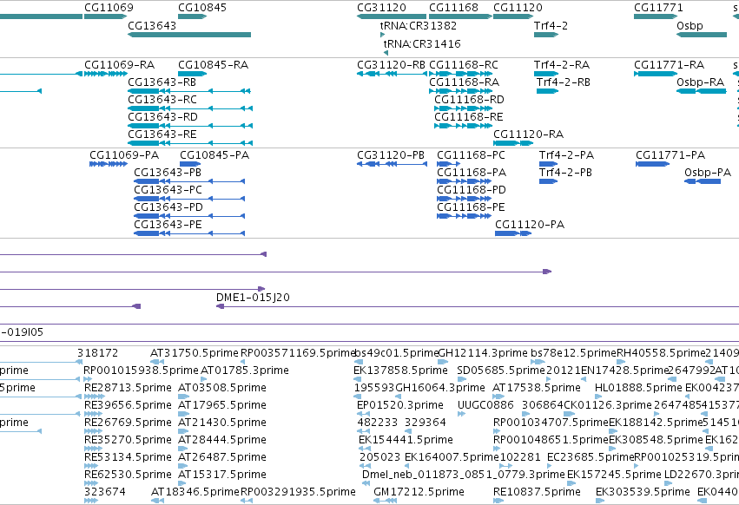Select the CG31120-RB transcript

tap(392, 74)
